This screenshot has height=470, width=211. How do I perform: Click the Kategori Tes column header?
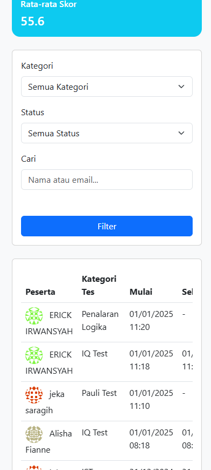click(99, 286)
